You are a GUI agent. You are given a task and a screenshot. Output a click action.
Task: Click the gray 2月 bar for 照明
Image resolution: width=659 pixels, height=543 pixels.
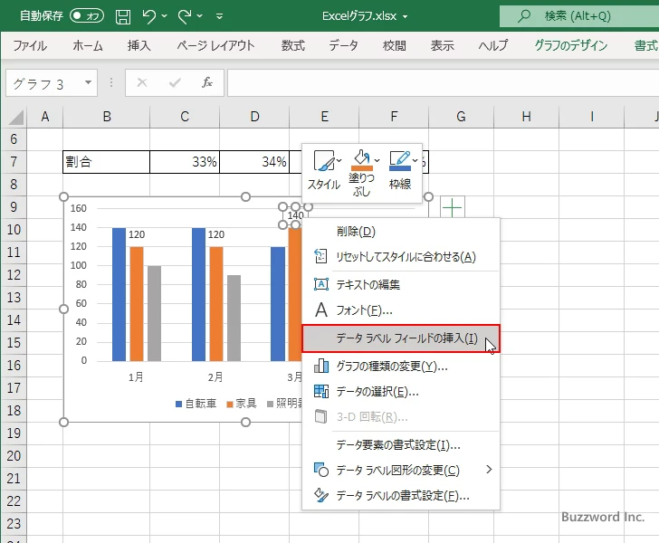(234, 319)
